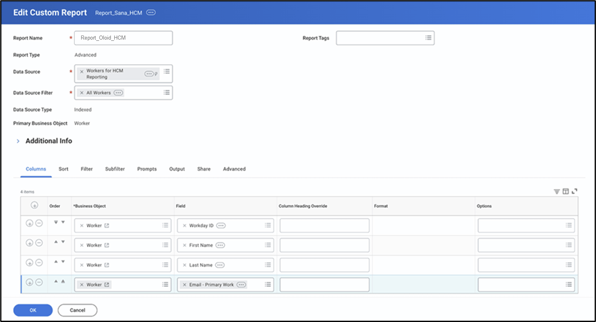Viewport: 596px width, 322px height.
Task: Open Field prompt list for Workday ID
Action: [x=268, y=225]
